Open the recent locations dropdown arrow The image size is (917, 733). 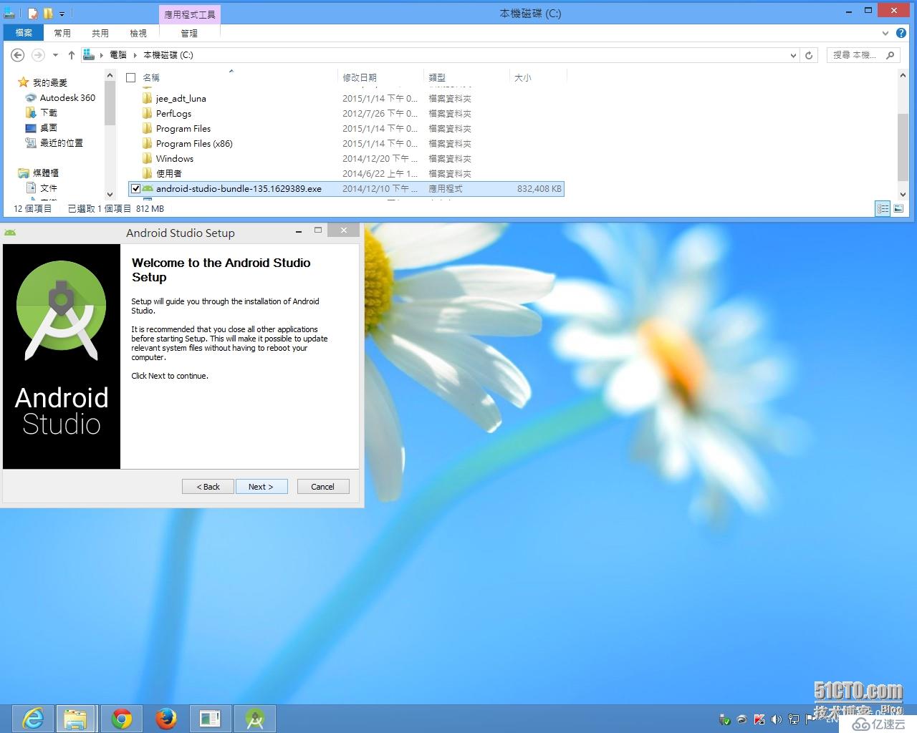[55, 55]
